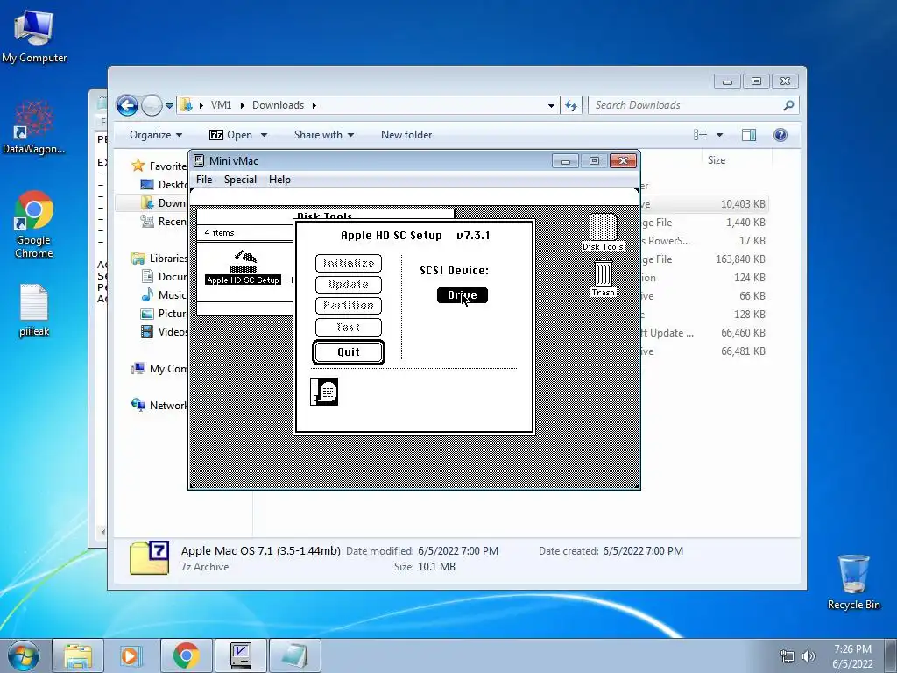The image size is (897, 673).
Task: Click New folder in Explorer toolbar
Action: 406,135
